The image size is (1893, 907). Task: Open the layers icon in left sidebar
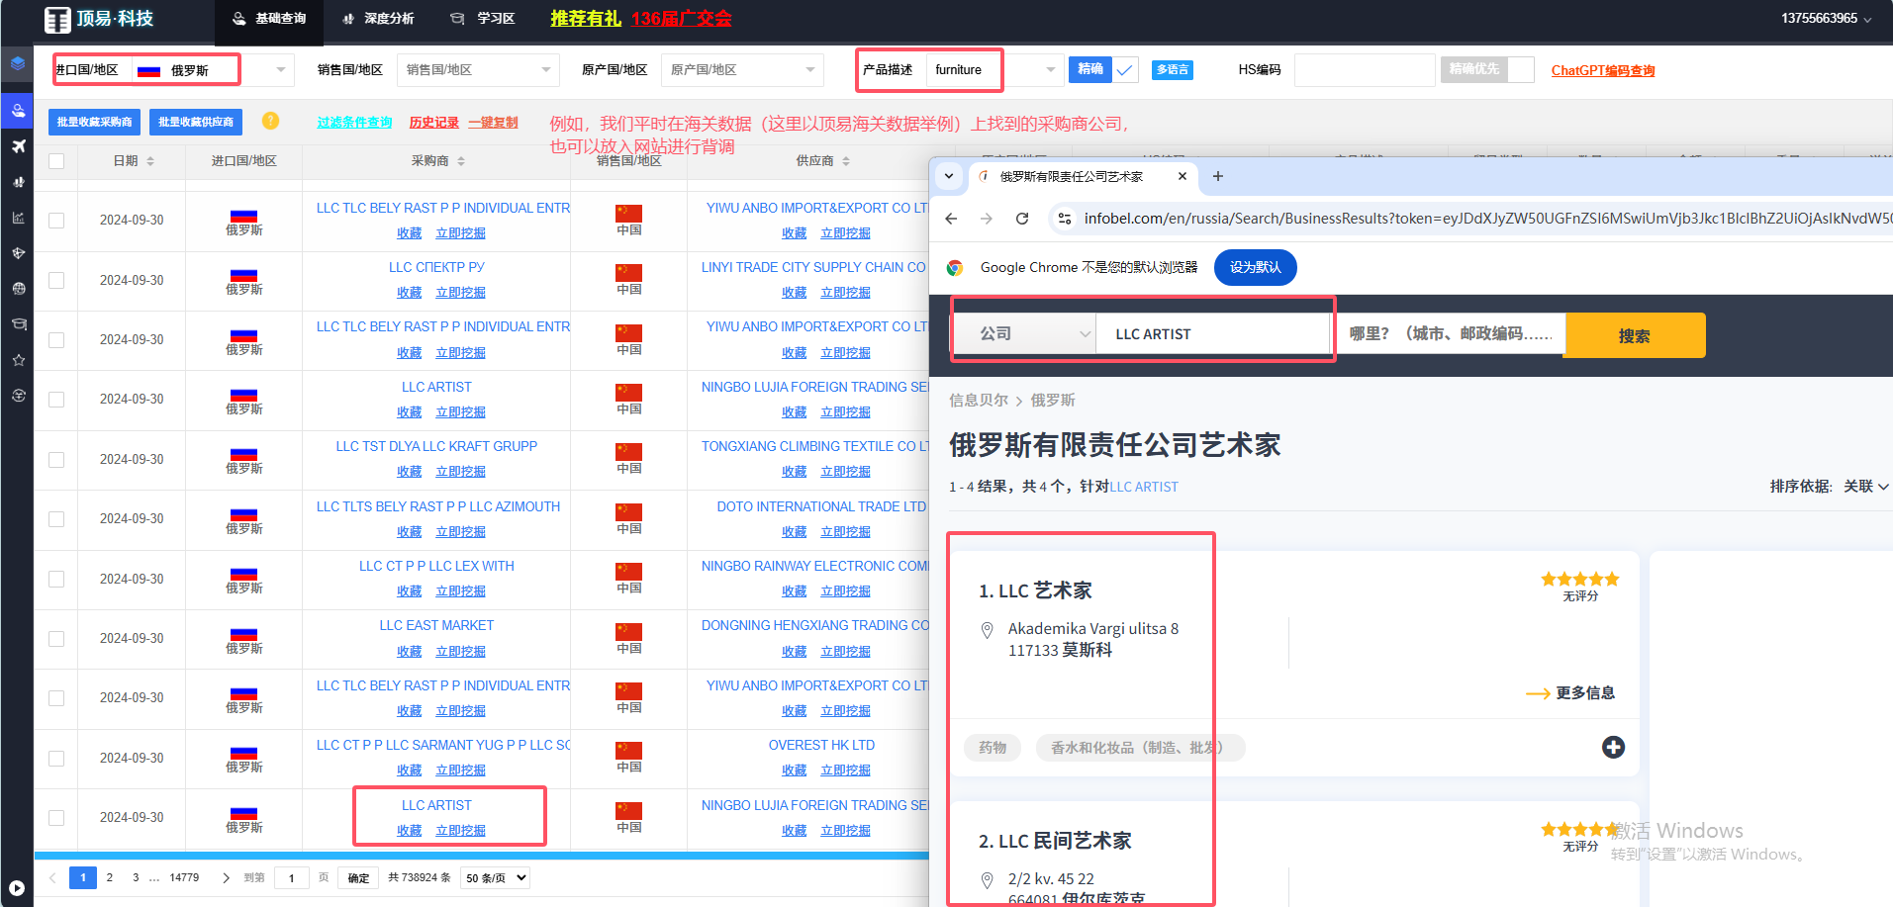pos(18,63)
